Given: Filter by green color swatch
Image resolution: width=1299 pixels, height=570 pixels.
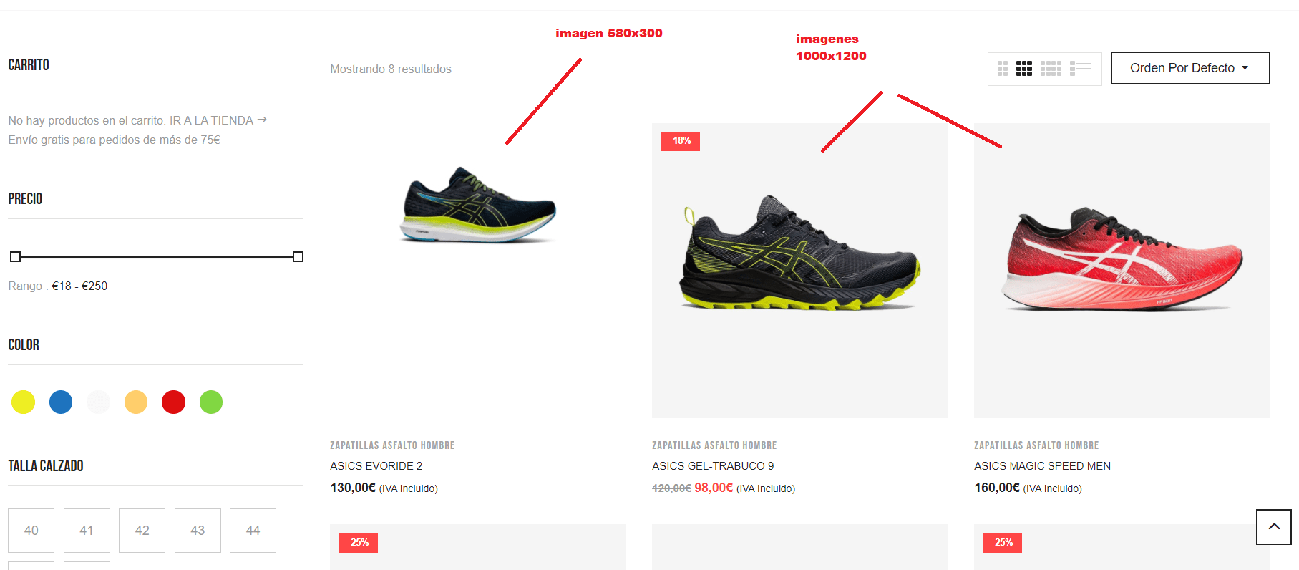Looking at the screenshot, I should (x=211, y=402).
